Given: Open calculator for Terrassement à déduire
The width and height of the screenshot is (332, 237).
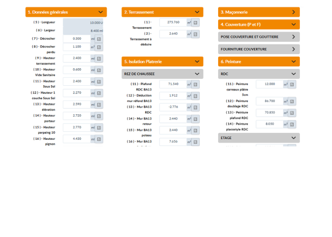Looking at the screenshot, I should pos(195,34).
